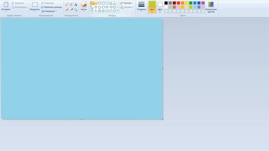Click the canvas bottom-edge middle resize handle
Viewport: 269px width, 151px height.
pyautogui.click(x=82, y=119)
